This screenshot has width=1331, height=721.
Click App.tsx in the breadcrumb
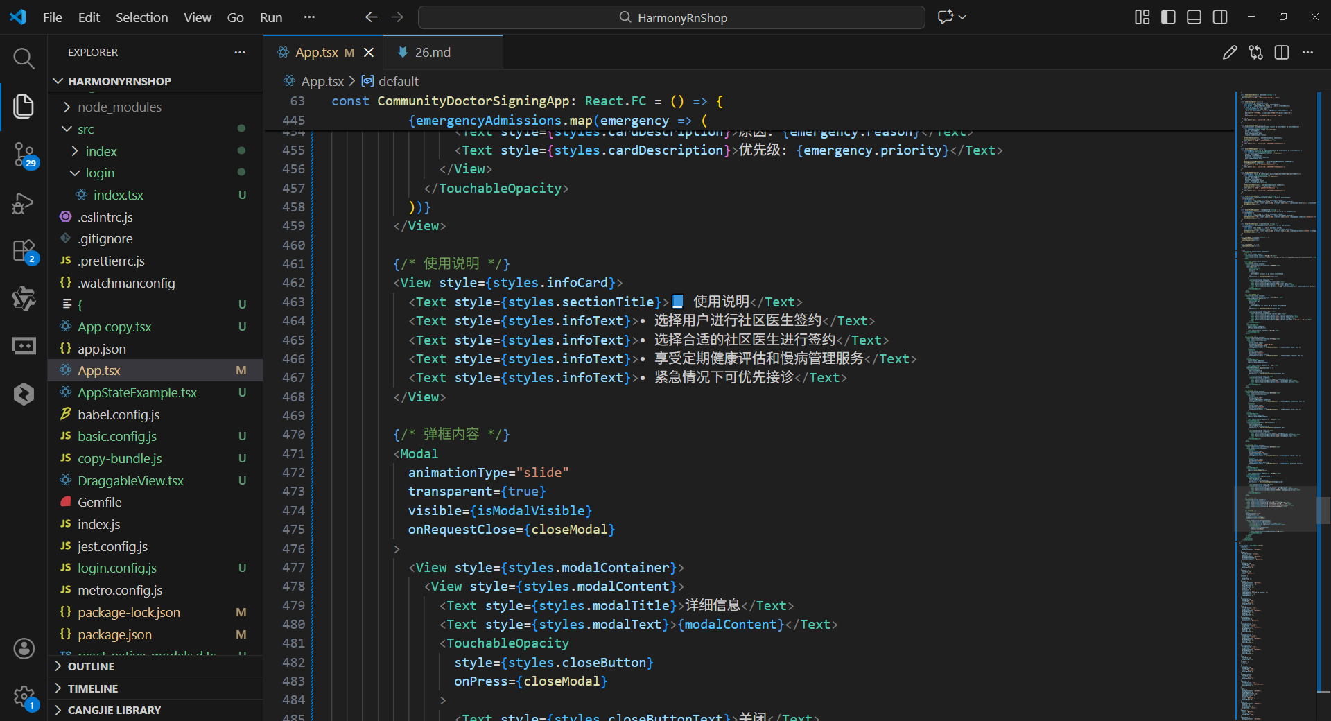click(322, 81)
